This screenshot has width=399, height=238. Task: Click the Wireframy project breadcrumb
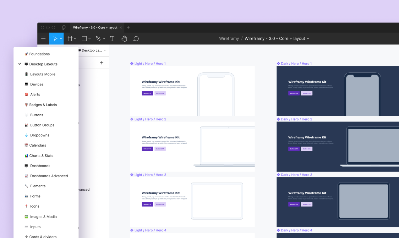point(229,39)
